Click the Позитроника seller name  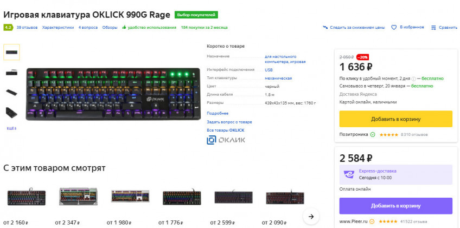coord(354,134)
